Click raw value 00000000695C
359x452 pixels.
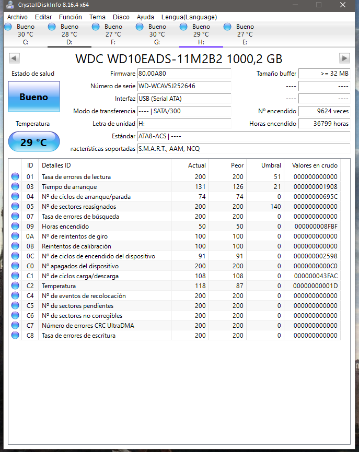[316, 197]
